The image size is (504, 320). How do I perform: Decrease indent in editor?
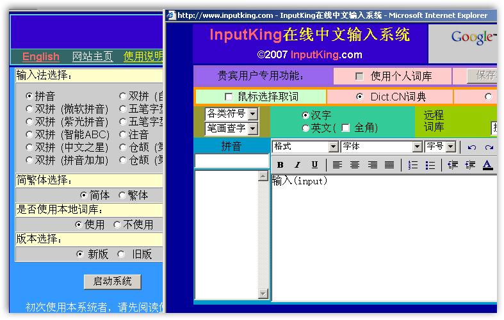(x=453, y=165)
